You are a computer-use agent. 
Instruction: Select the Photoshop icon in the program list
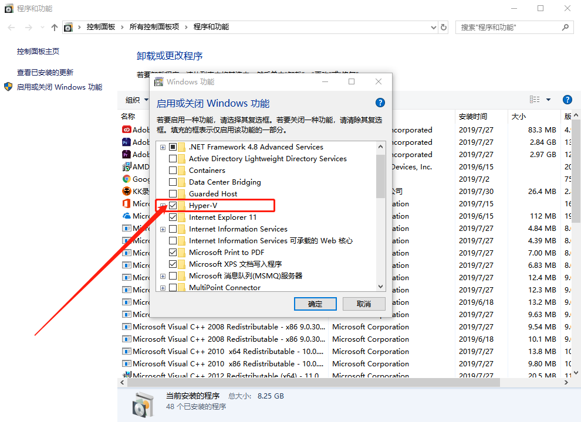pyautogui.click(x=126, y=142)
